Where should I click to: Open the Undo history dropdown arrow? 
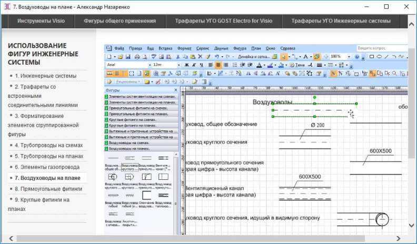tap(222, 57)
